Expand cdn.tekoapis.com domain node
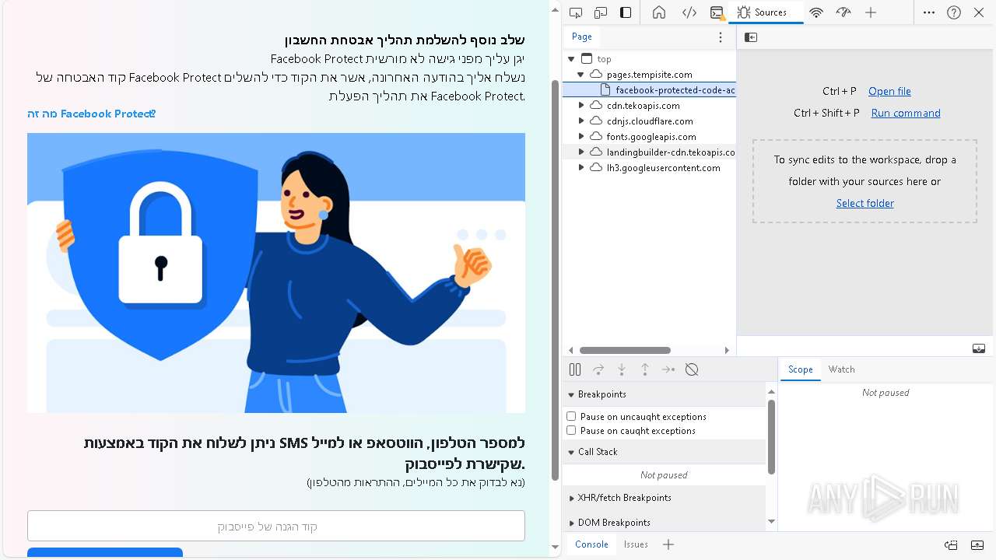 (580, 106)
